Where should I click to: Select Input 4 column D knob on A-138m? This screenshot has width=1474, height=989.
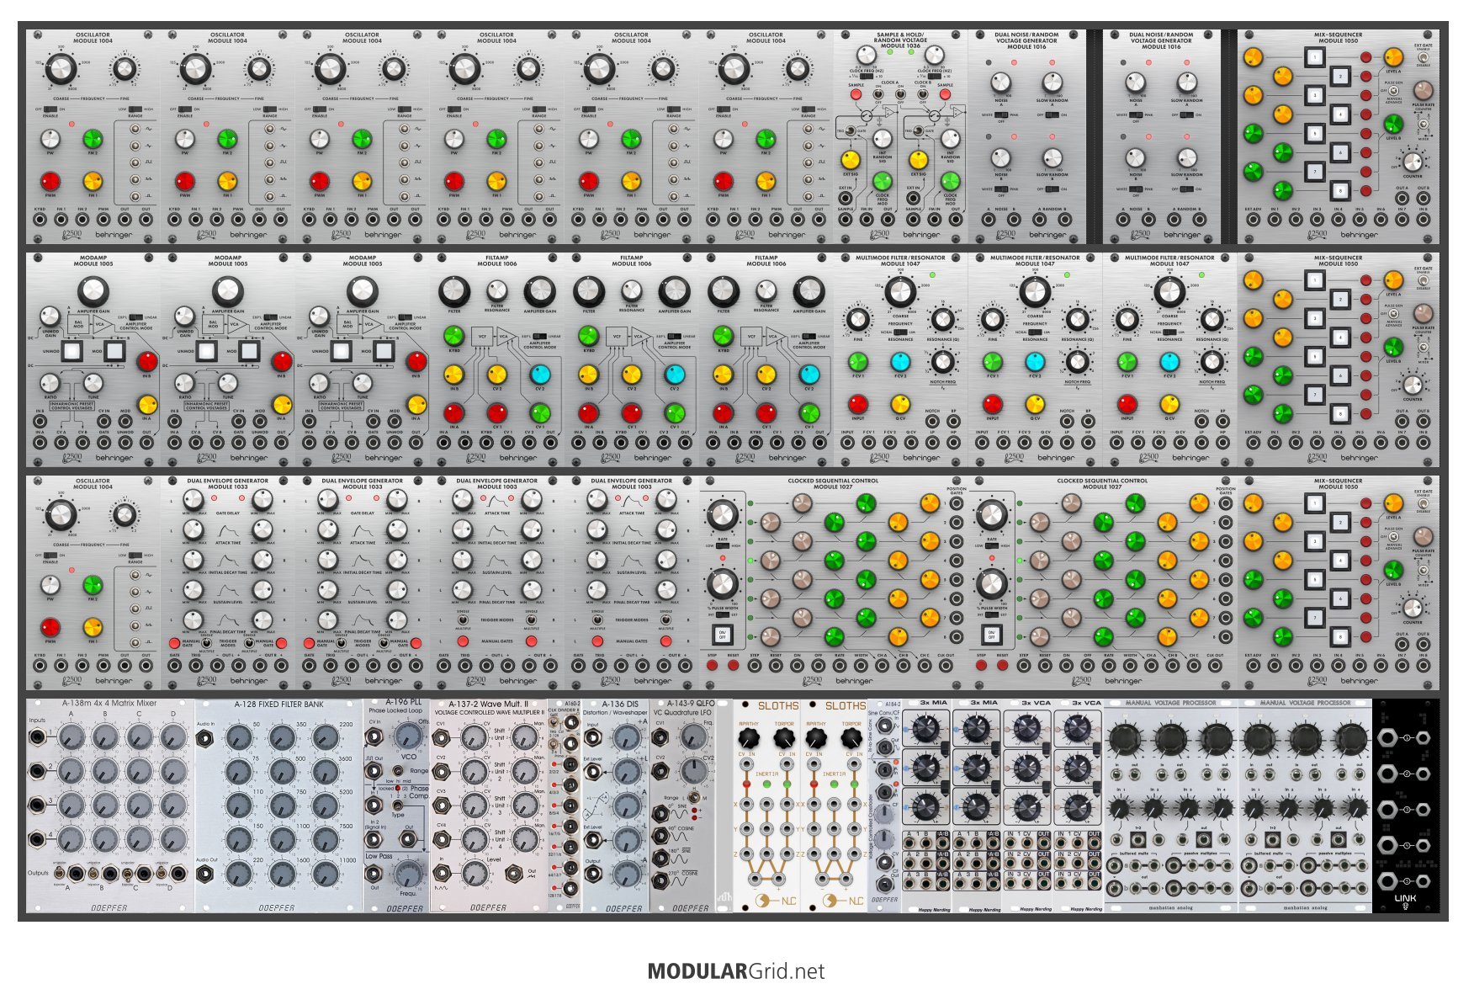click(172, 839)
